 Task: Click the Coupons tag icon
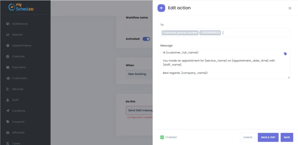(x=8, y=122)
